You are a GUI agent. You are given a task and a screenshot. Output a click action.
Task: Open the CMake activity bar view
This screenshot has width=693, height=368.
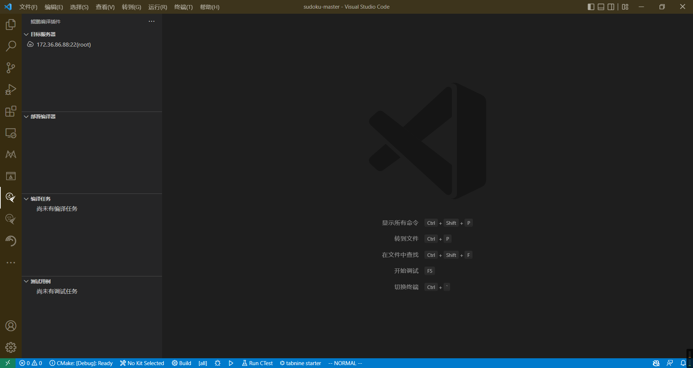11,154
